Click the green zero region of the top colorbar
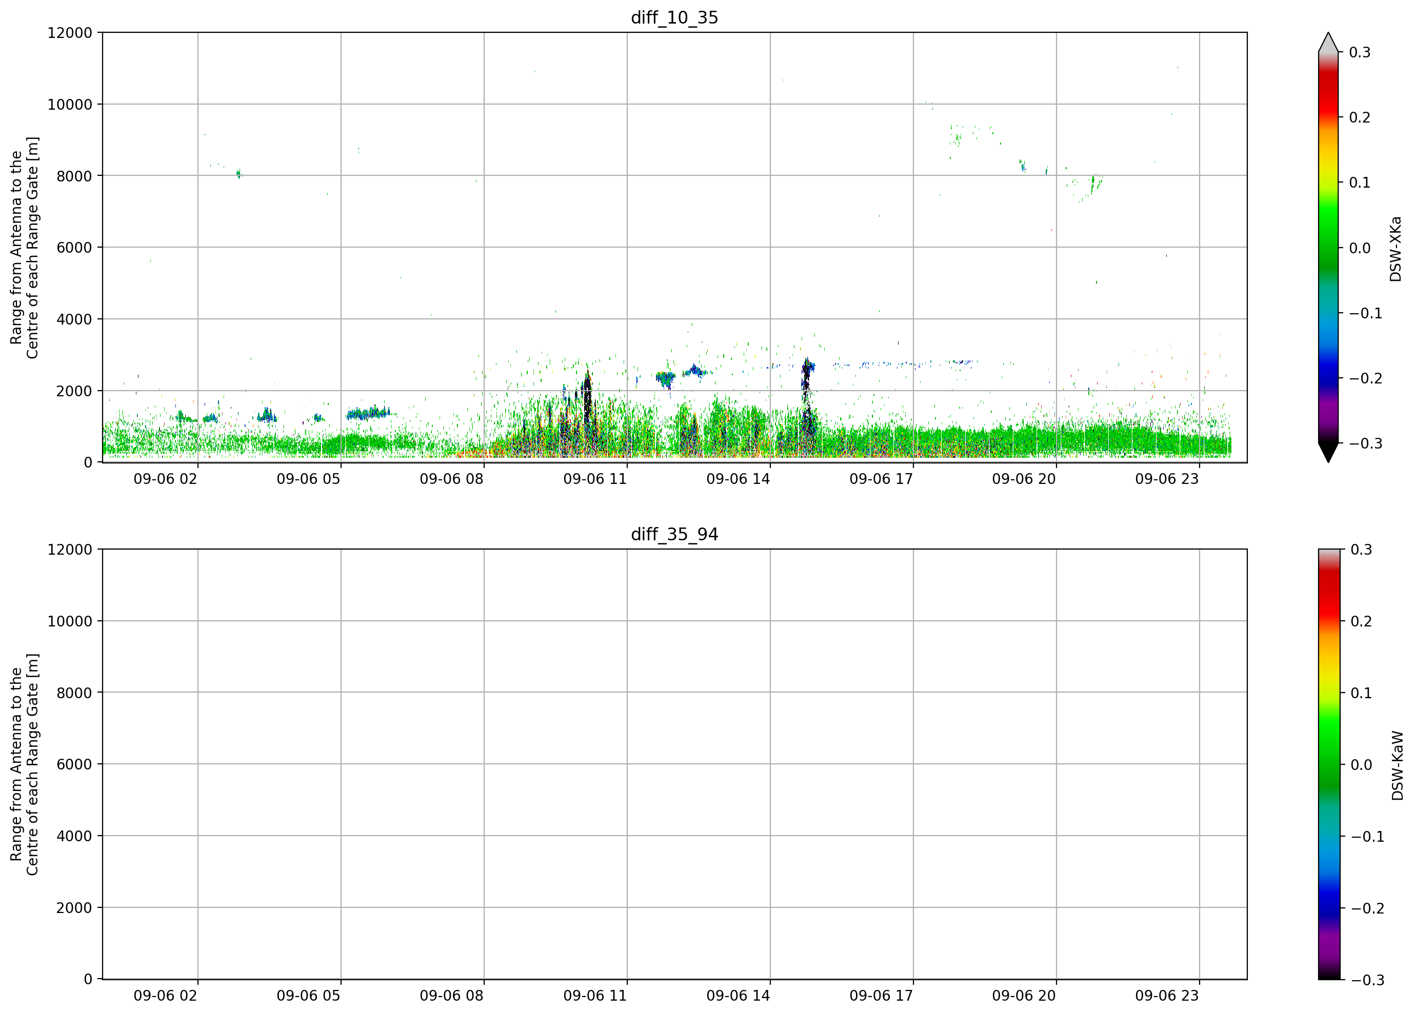The image size is (1415, 1014). coord(1328,248)
